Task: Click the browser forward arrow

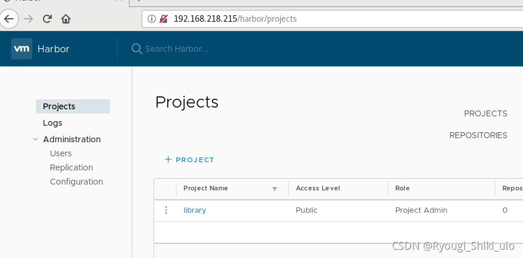Action: [28, 19]
